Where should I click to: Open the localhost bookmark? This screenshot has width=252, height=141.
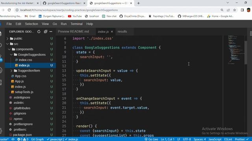point(92,16)
